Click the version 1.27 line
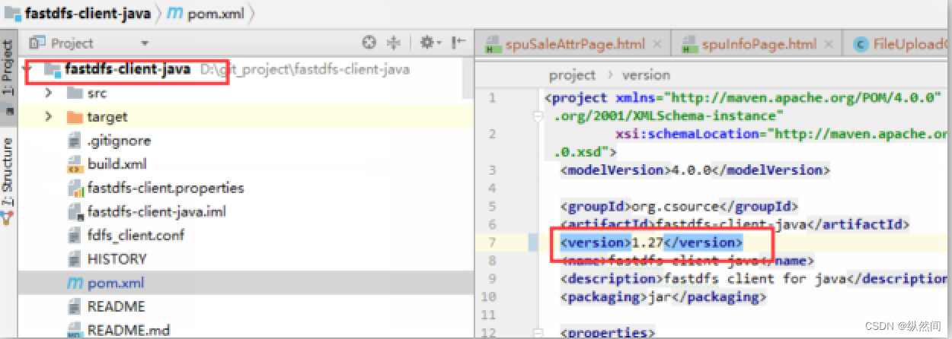 coord(651,242)
